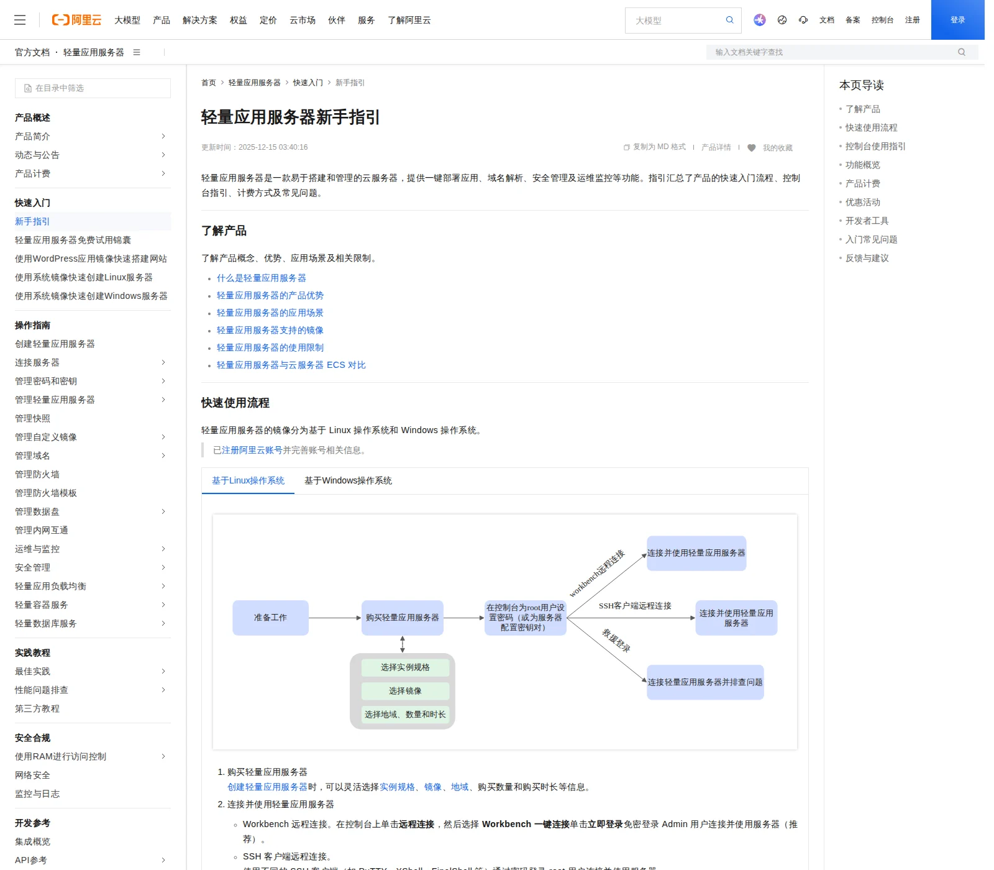
Task: Expand 管理密码和密钥
Action: 163,381
